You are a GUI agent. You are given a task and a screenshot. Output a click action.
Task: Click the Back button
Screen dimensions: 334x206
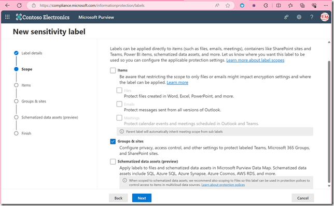(118, 198)
